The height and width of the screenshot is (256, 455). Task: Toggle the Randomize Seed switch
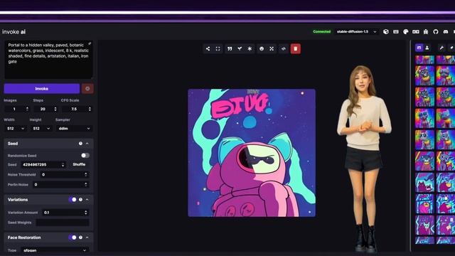pyautogui.click(x=85, y=155)
